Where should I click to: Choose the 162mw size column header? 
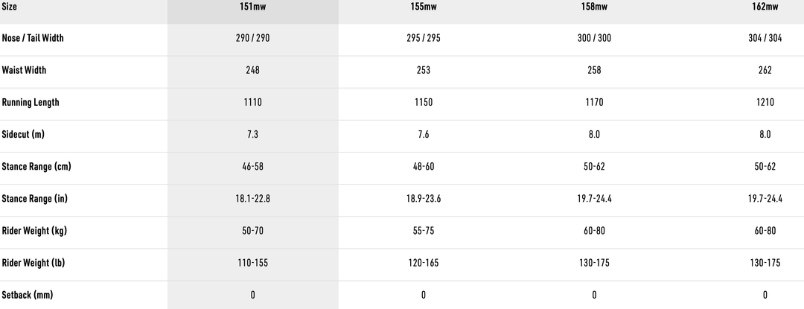click(x=765, y=7)
